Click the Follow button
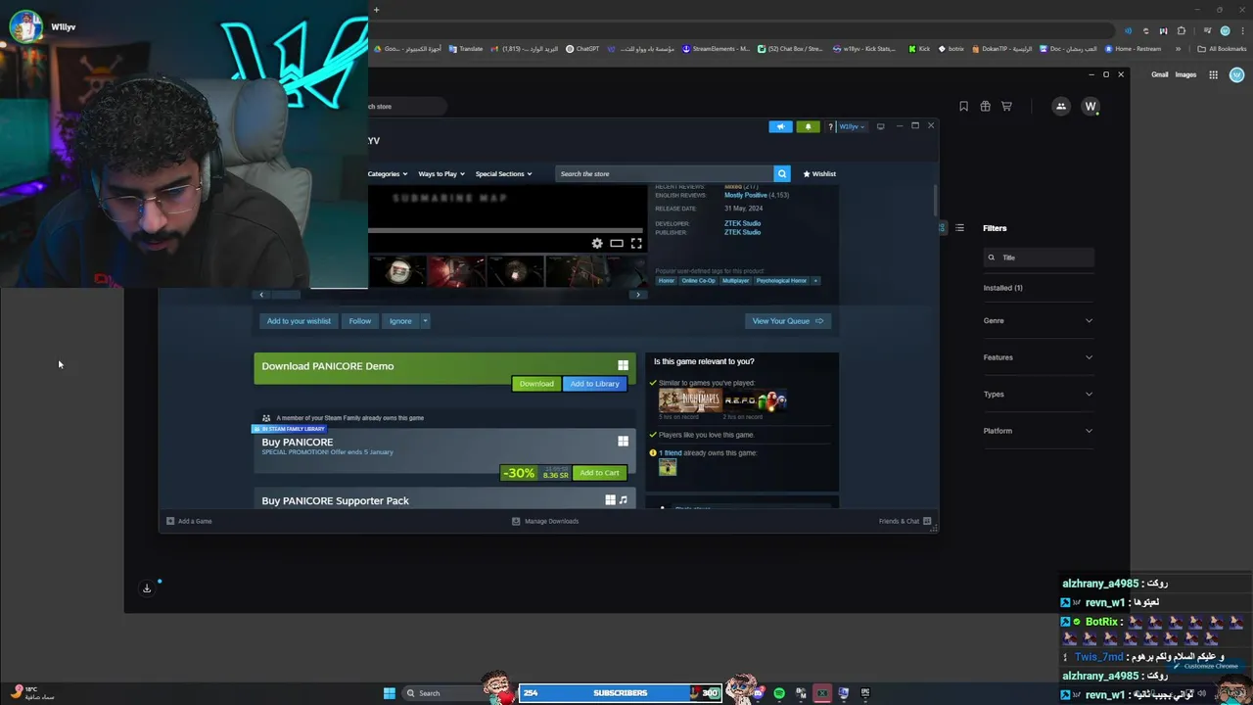 coord(360,320)
